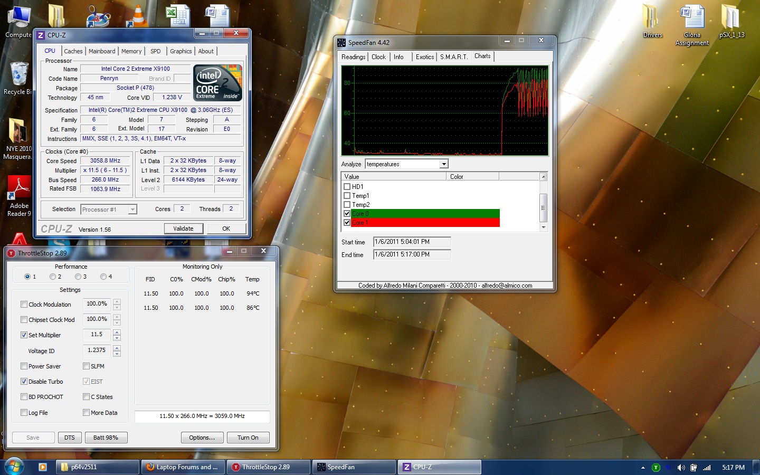Click SpeedFan list scroll down arrow
760x475 pixels.
[544, 227]
